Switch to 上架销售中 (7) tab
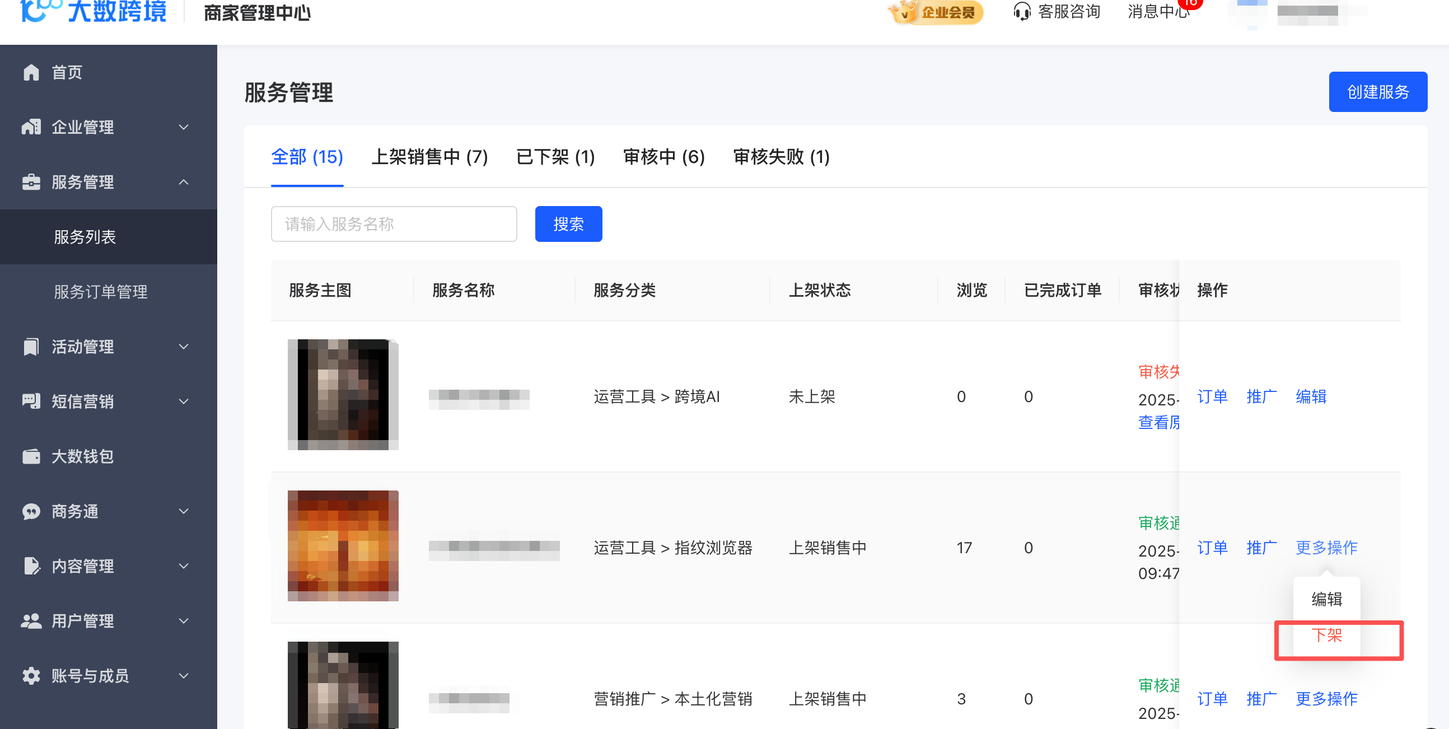Image resolution: width=1449 pixels, height=729 pixels. (429, 157)
